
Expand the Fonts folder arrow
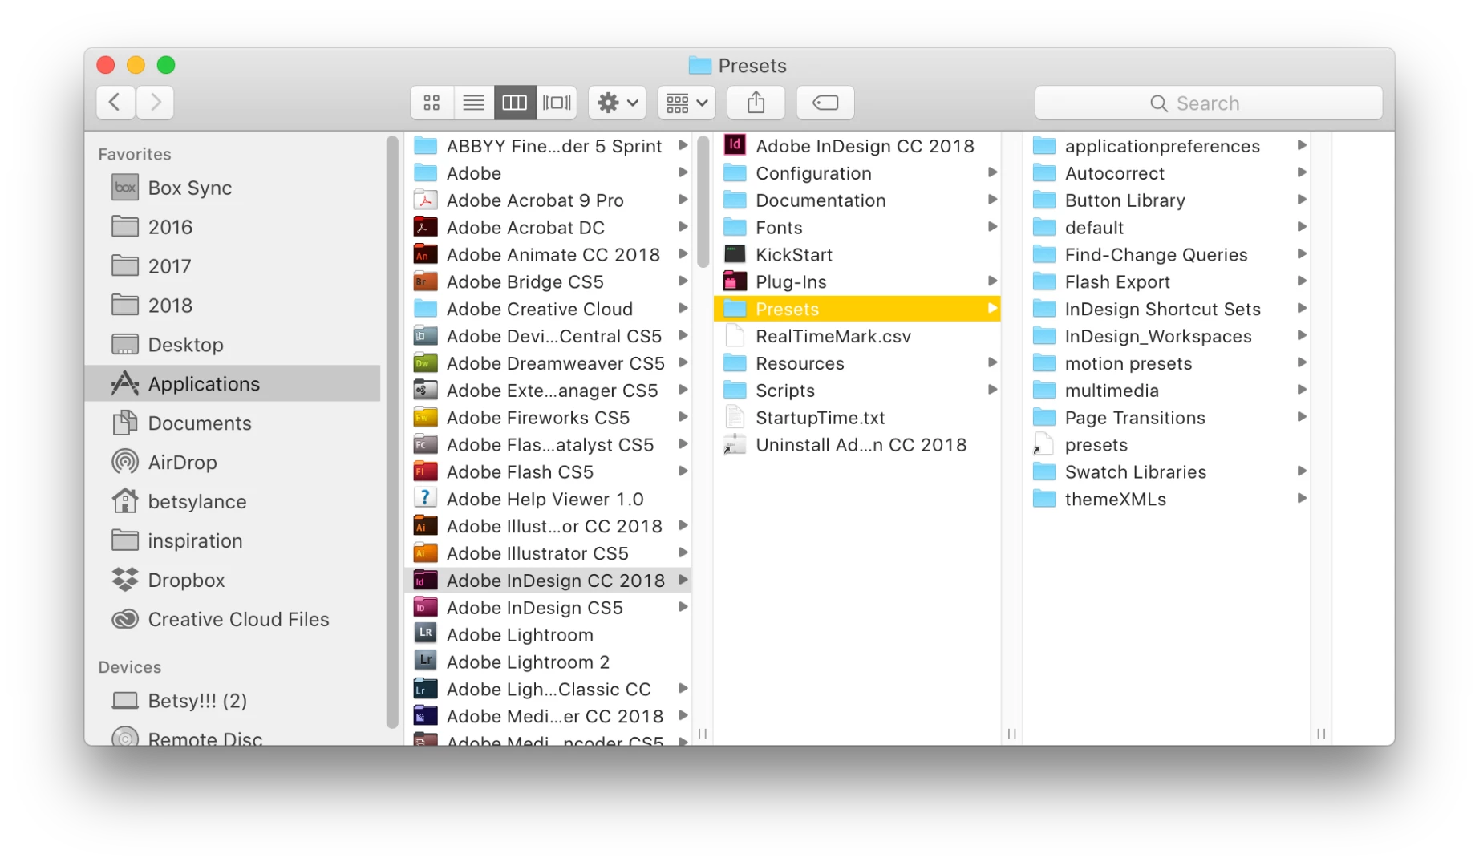[992, 227]
